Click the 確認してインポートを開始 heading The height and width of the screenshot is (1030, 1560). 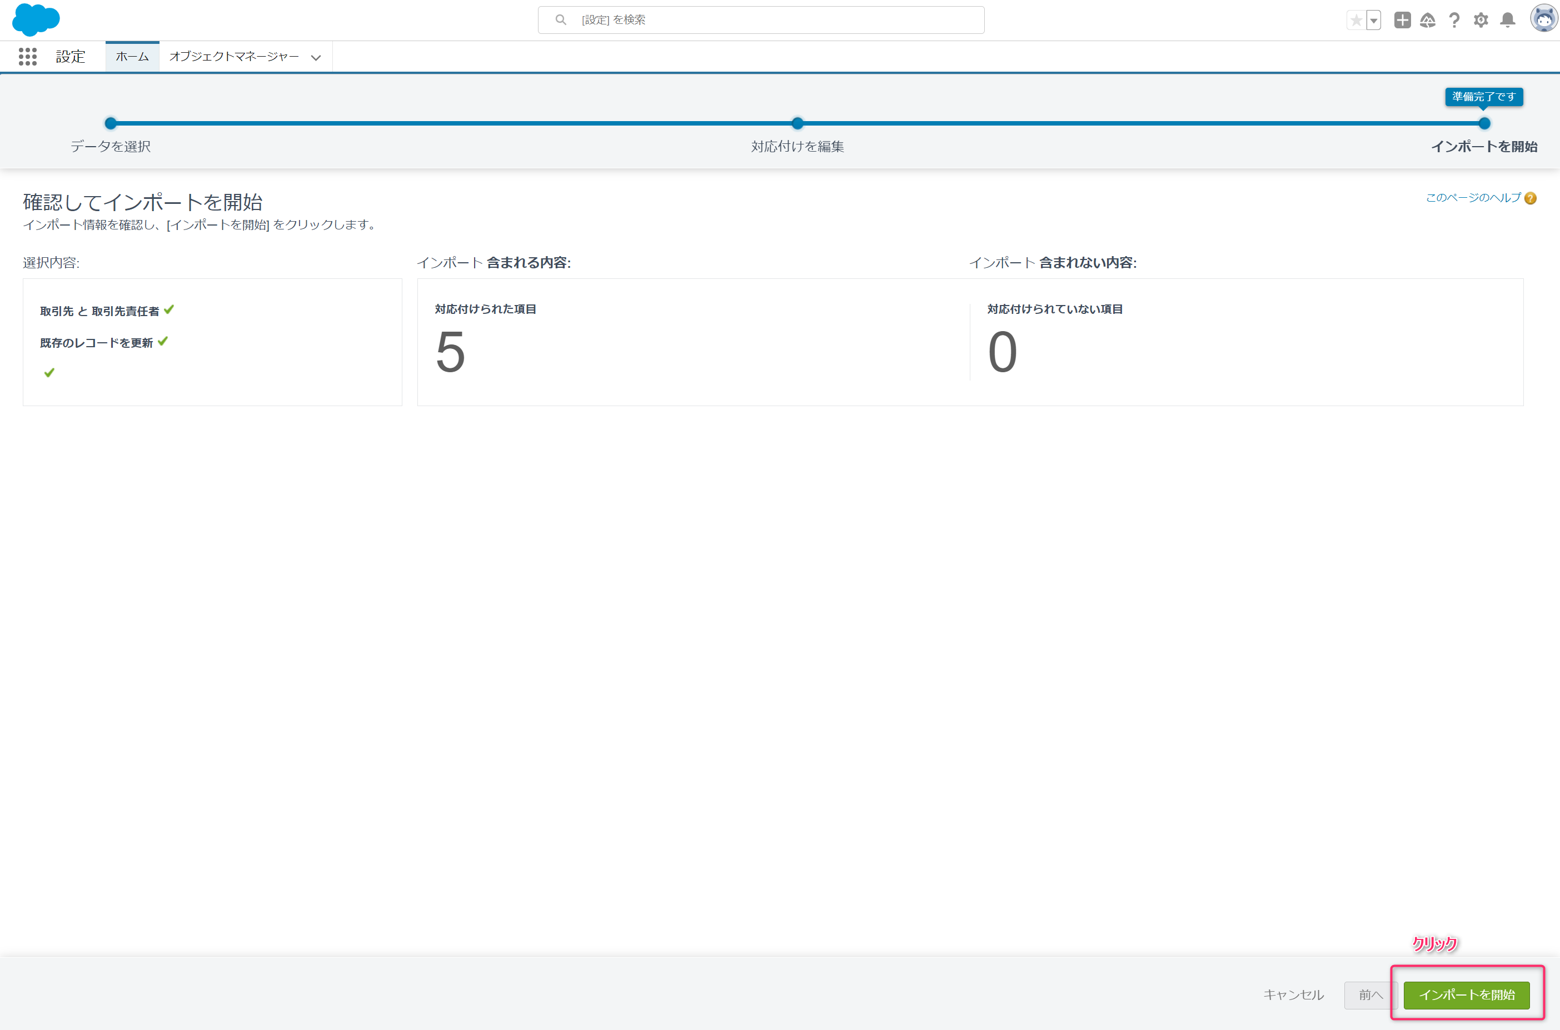point(143,202)
